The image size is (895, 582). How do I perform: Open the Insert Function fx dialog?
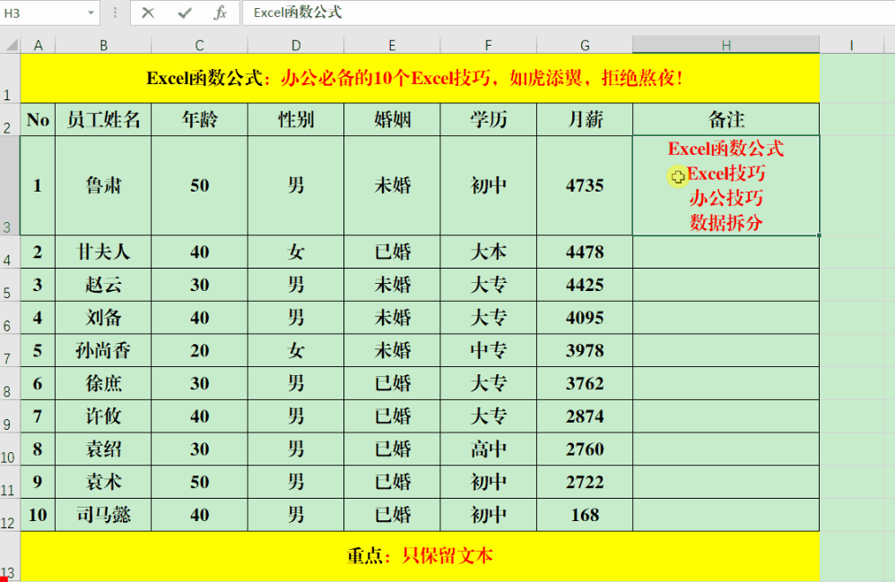220,13
